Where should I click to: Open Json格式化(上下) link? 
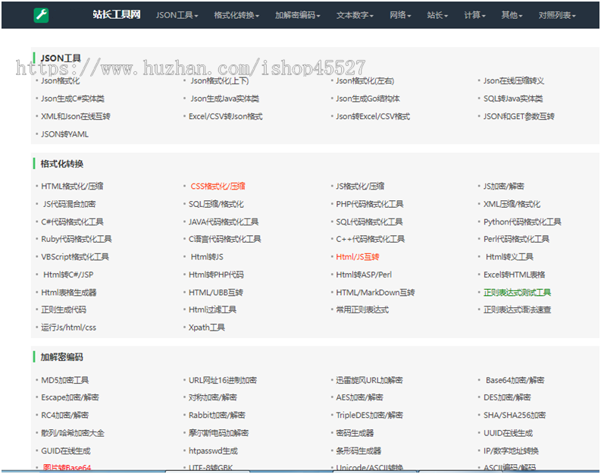coord(220,81)
